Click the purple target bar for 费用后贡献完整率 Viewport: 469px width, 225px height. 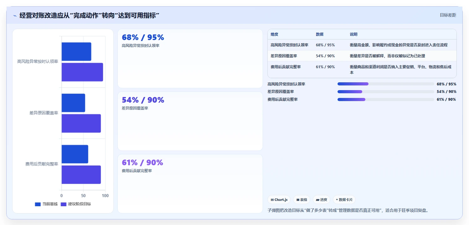tap(81, 175)
